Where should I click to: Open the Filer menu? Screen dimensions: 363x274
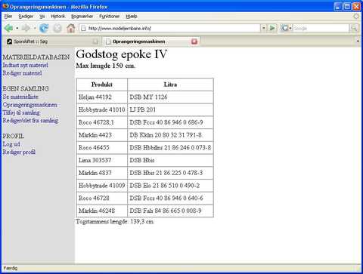8,17
